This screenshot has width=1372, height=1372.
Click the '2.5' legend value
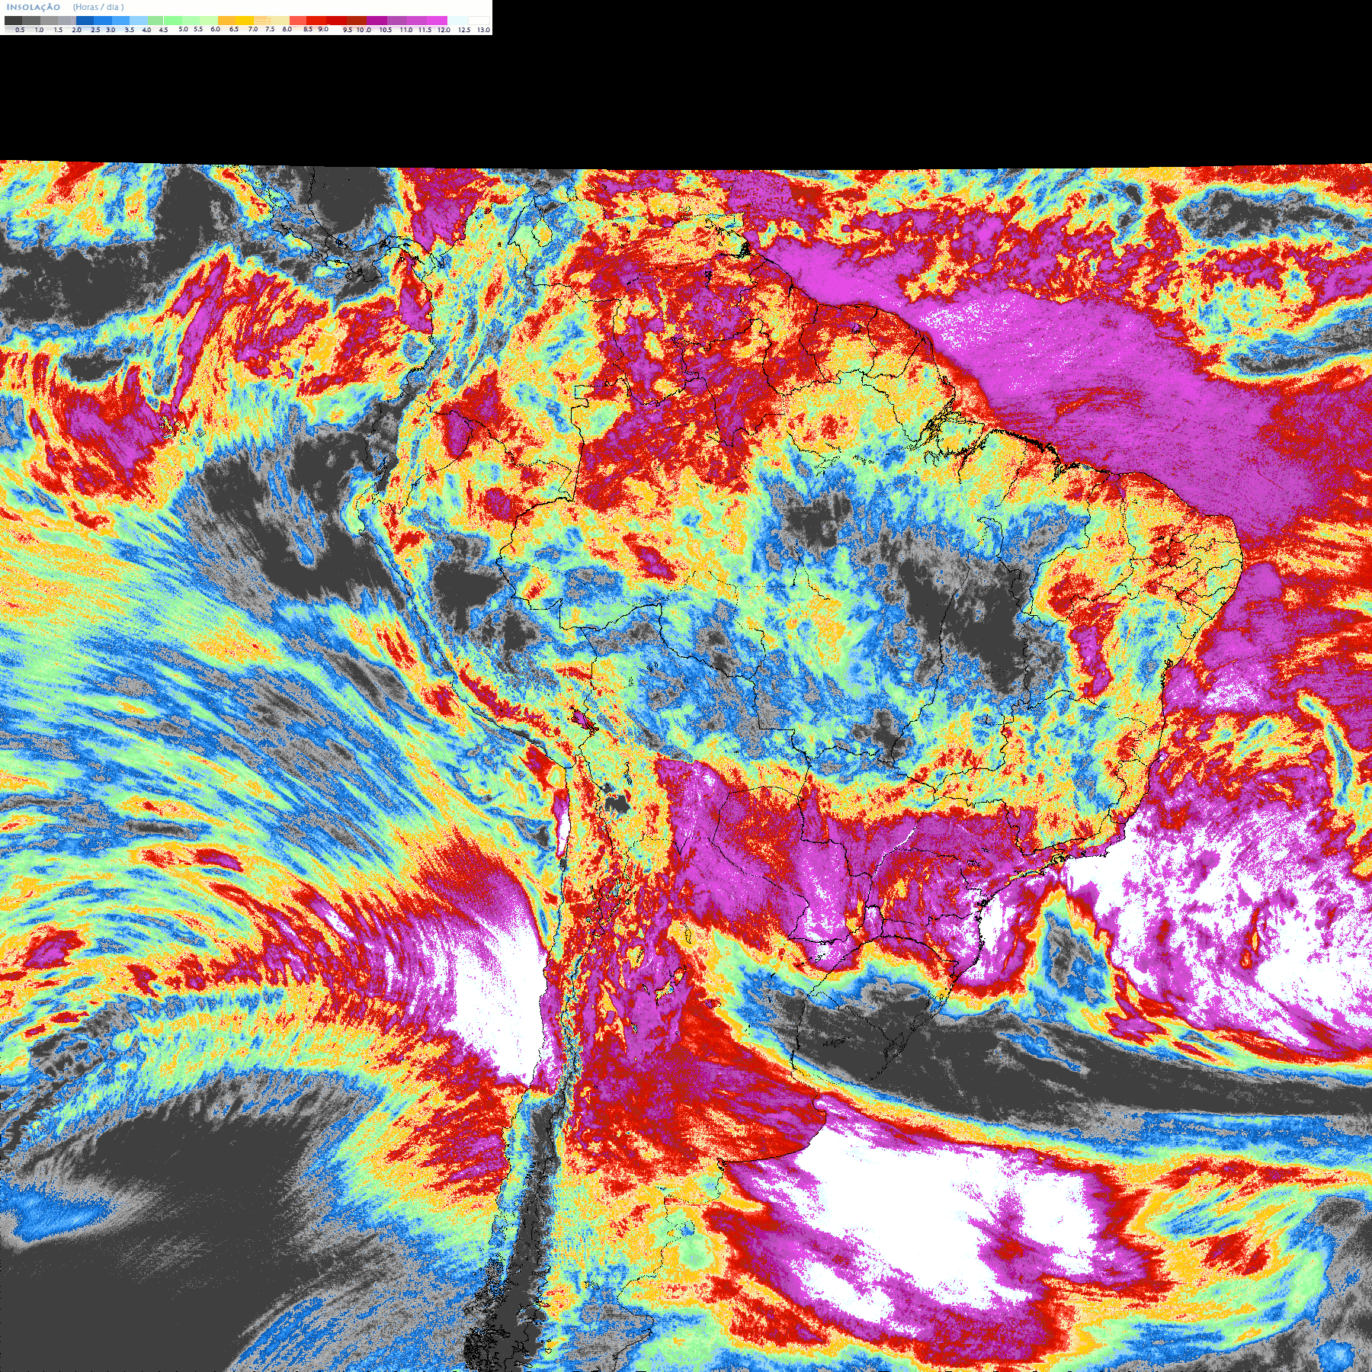pyautogui.click(x=95, y=30)
